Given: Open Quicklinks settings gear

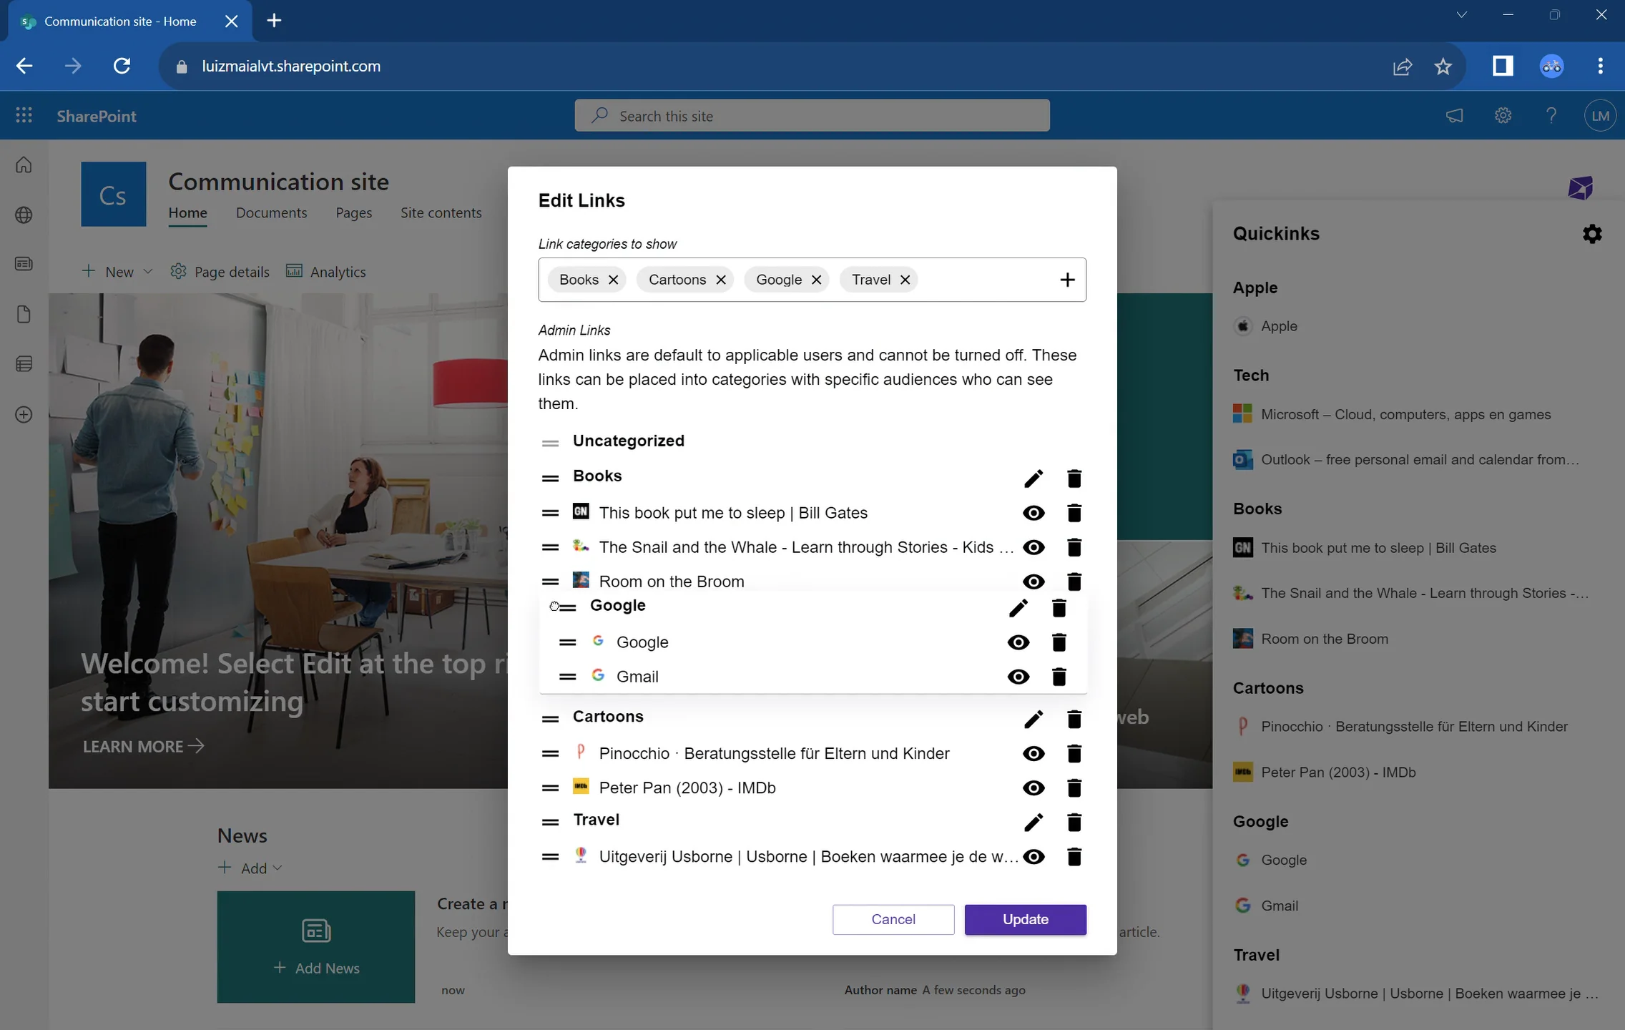Looking at the screenshot, I should (1591, 233).
